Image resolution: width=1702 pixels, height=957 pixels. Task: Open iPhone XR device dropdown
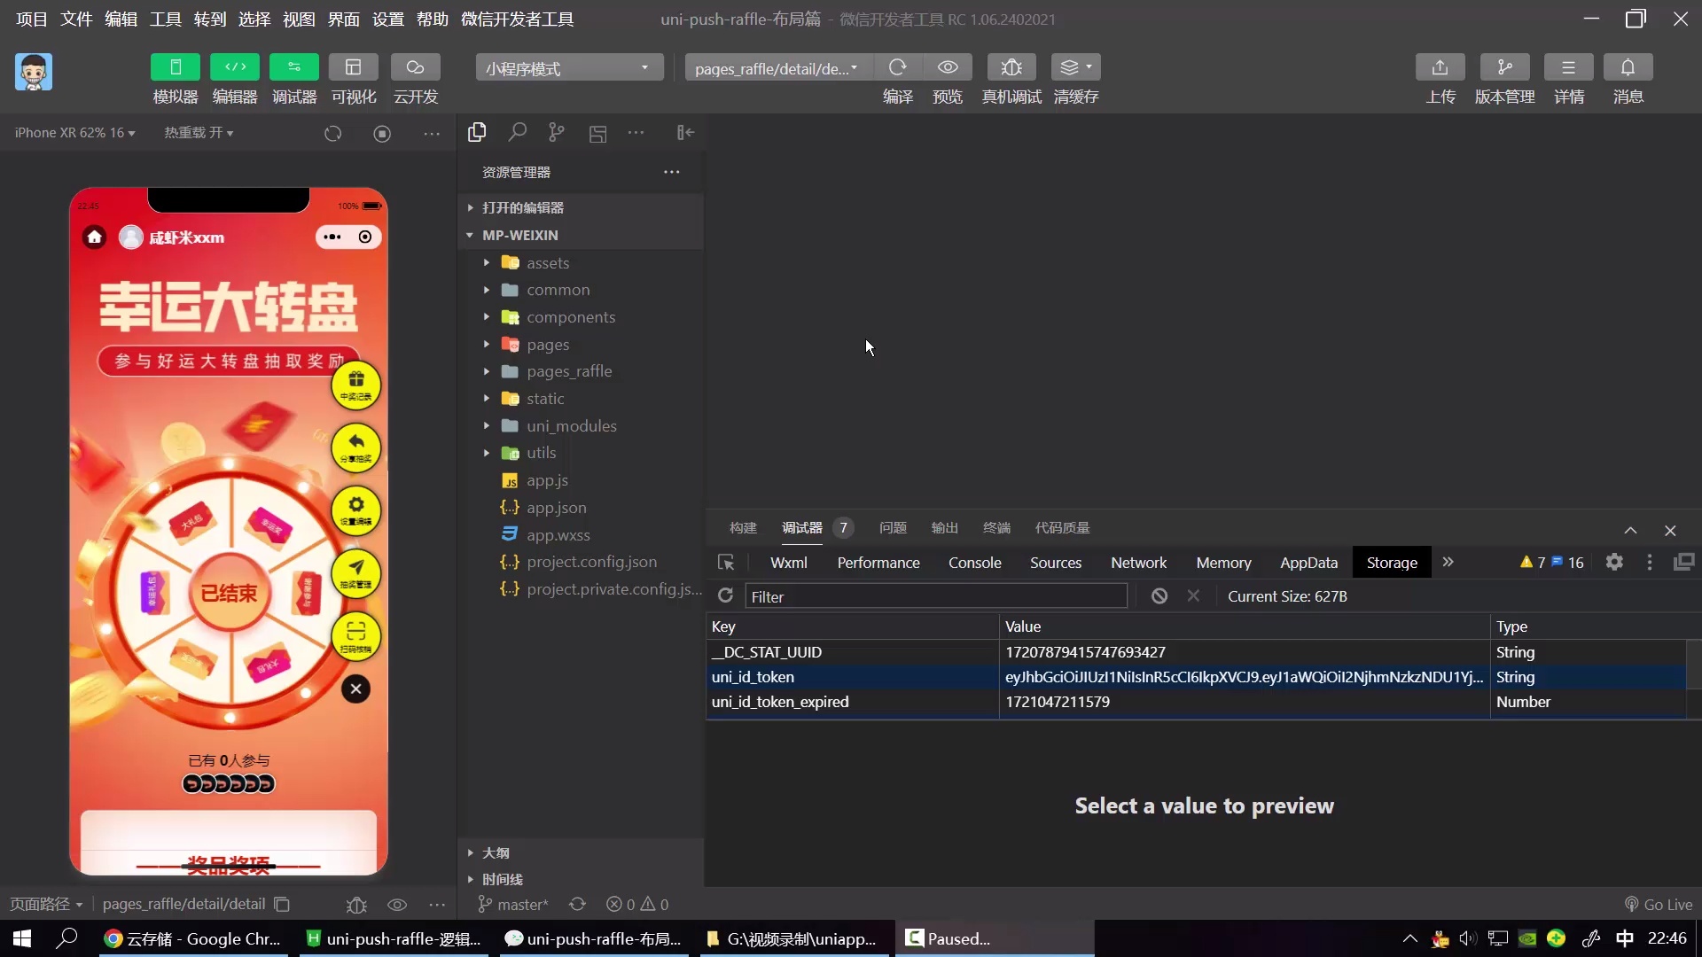75,133
